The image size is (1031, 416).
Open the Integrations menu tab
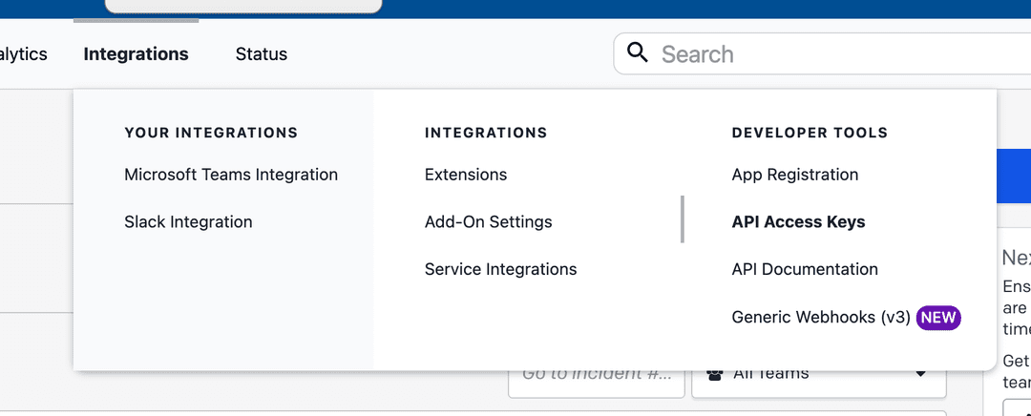pyautogui.click(x=136, y=54)
